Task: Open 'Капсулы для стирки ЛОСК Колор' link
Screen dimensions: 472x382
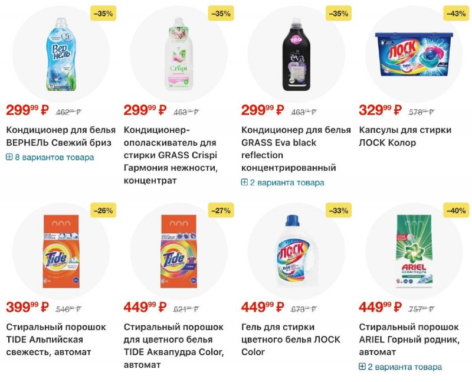Action: click(405, 136)
